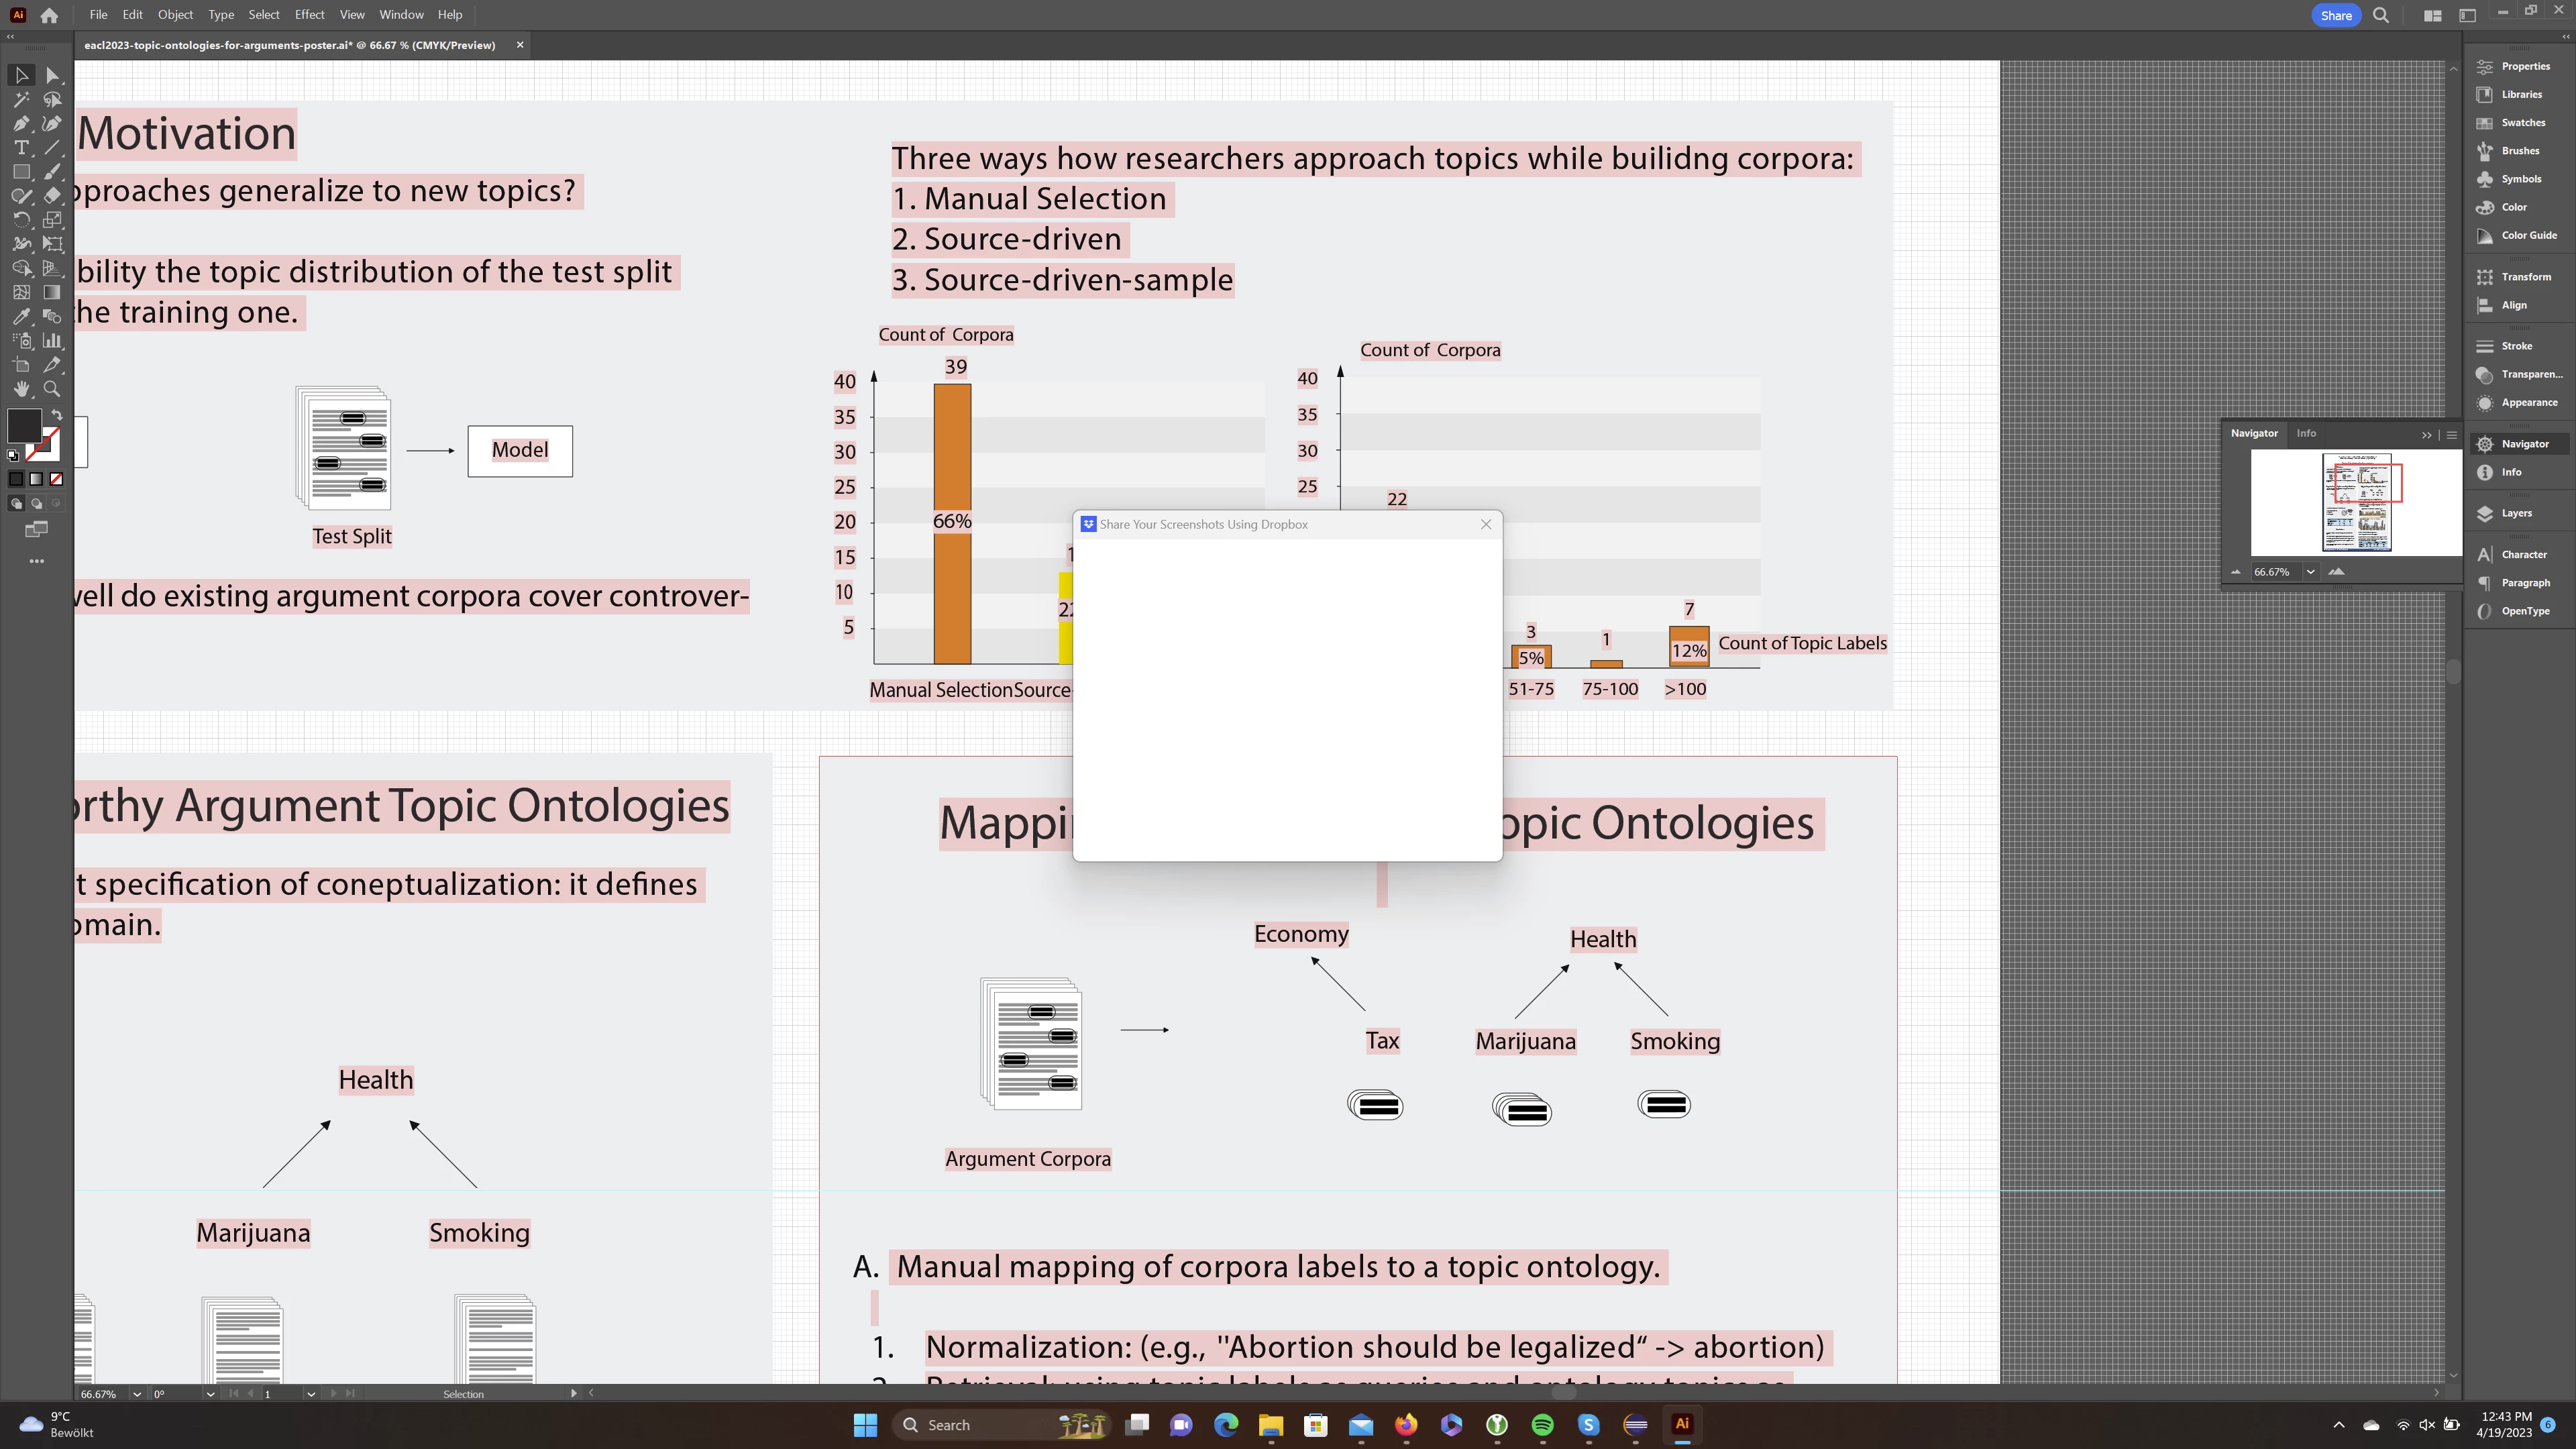Enable Draw Behind mode
The height and width of the screenshot is (1449, 2576).
pos(37,504)
